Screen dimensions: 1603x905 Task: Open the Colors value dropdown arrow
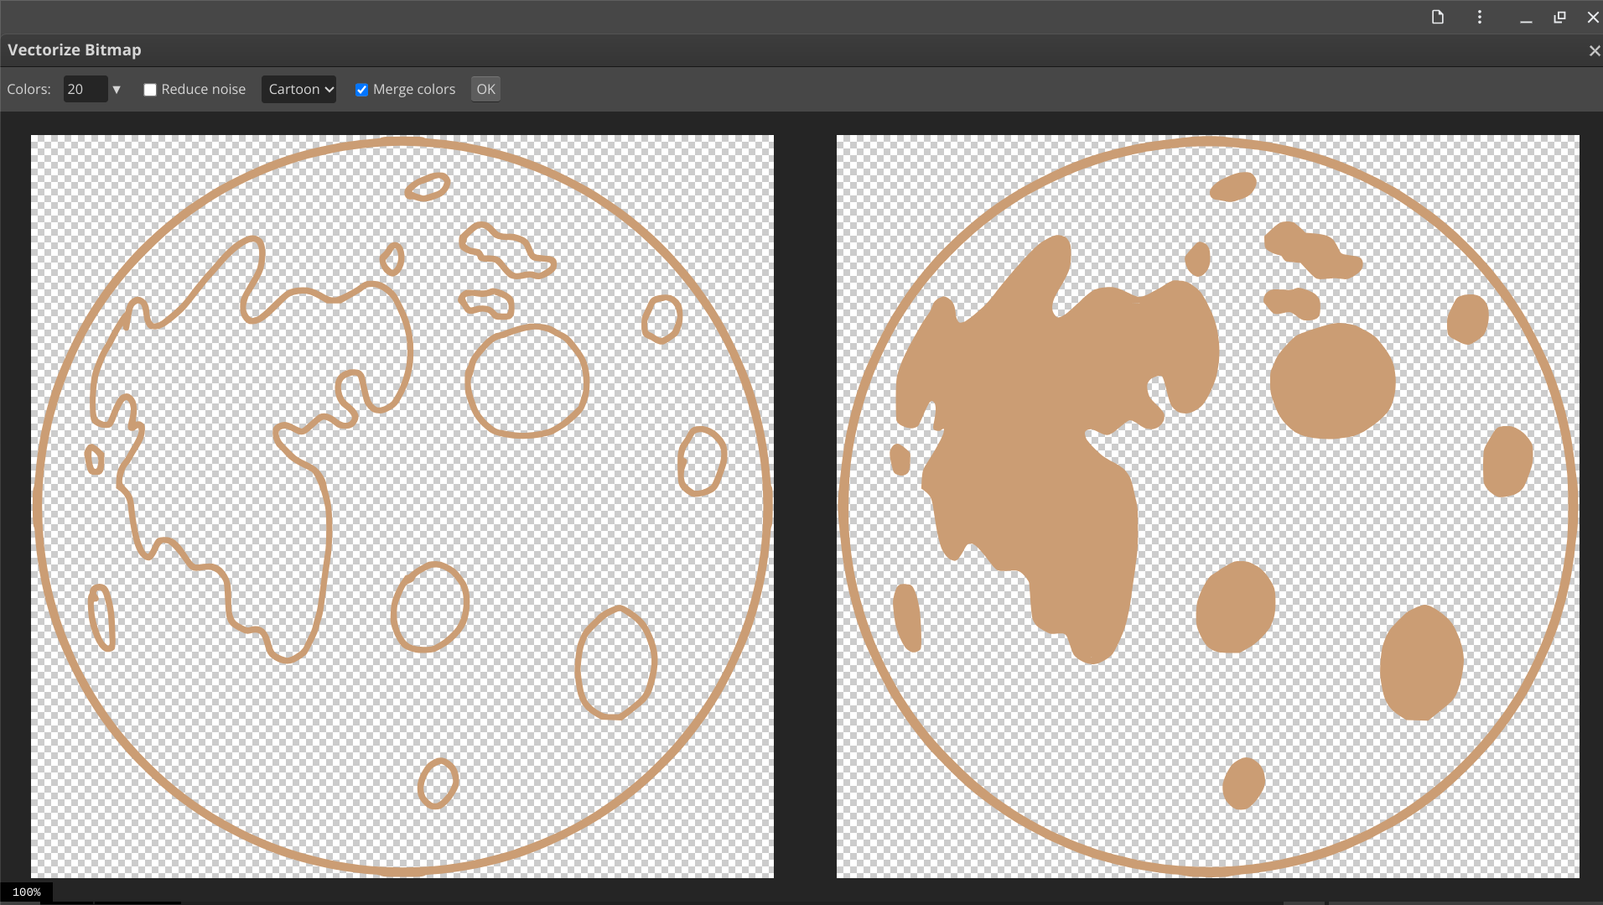[x=117, y=89]
